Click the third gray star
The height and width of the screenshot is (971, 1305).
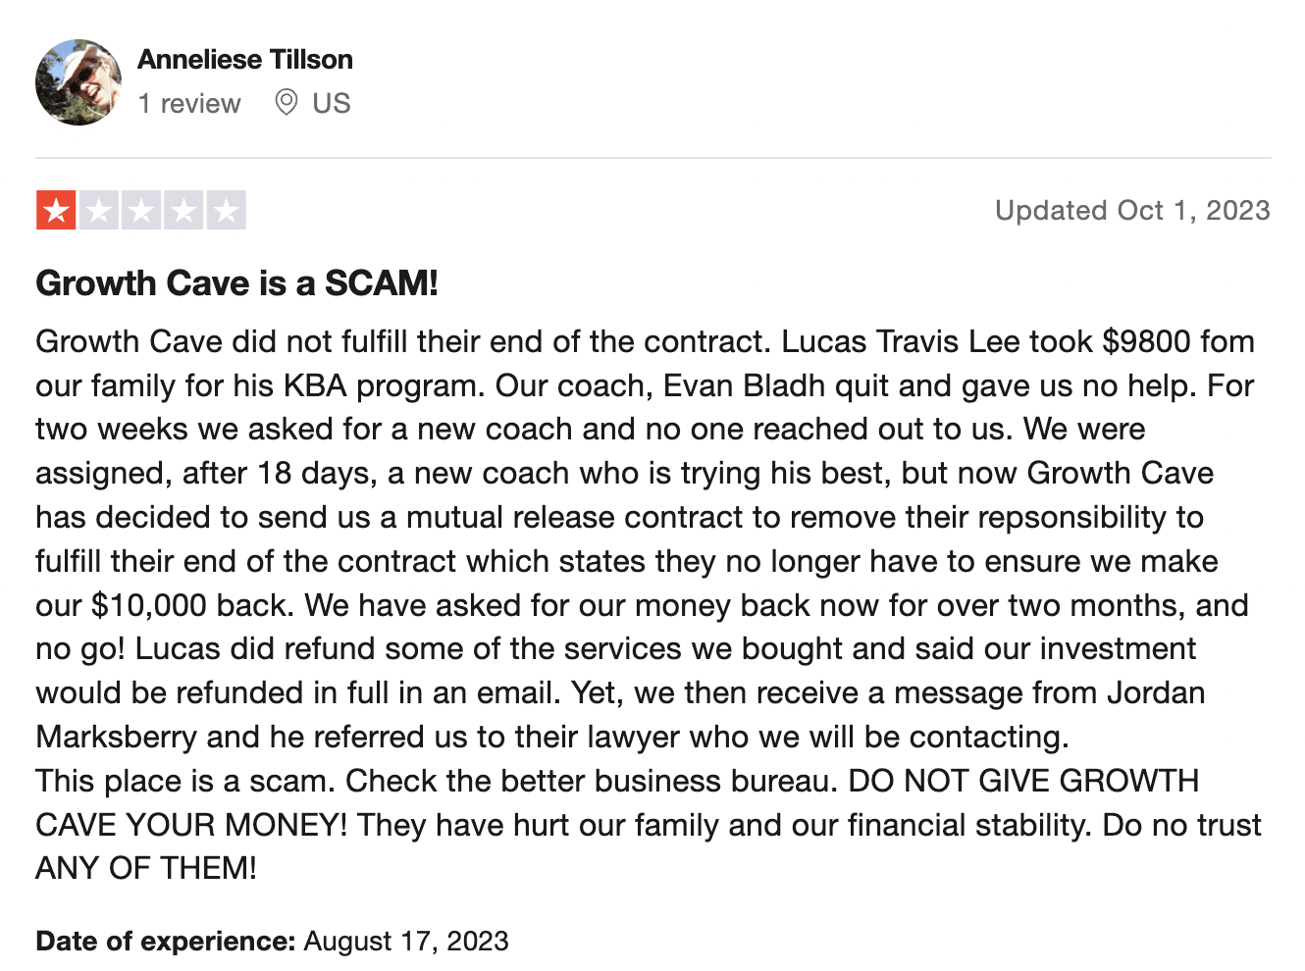[141, 210]
